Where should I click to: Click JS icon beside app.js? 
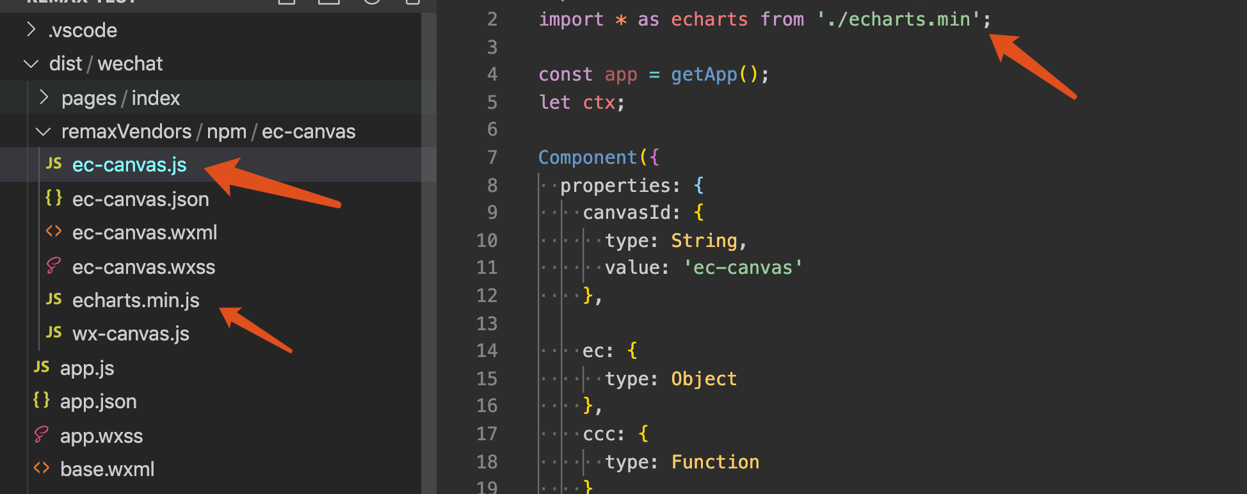42,367
